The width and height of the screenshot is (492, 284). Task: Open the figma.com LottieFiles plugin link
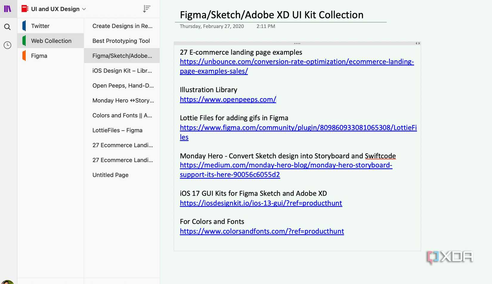click(x=298, y=132)
